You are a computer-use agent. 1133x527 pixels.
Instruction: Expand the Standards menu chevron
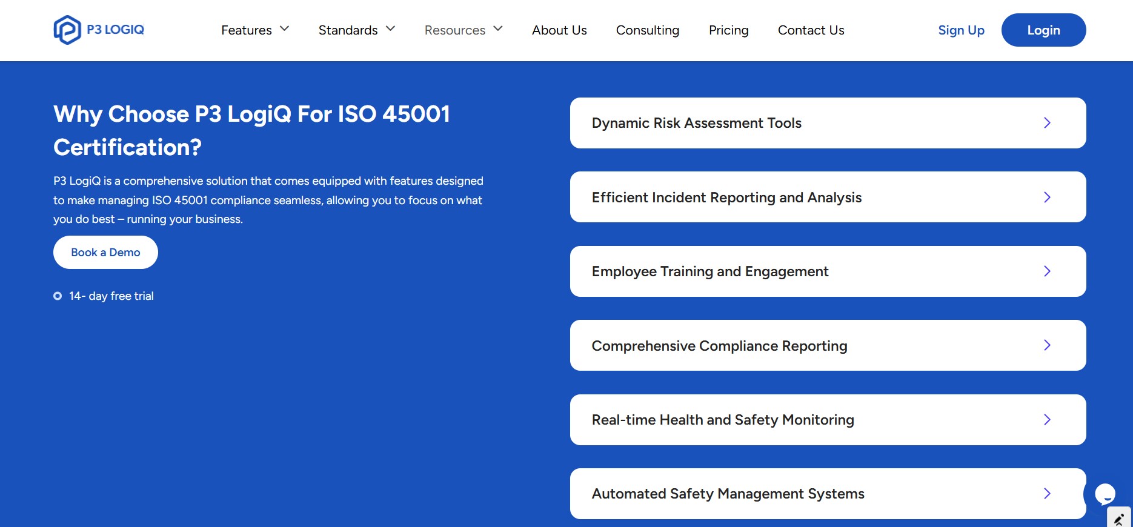(391, 29)
